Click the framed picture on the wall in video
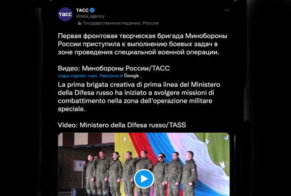Image resolution: width=291 pixels, height=196 pixels. click(x=79, y=166)
